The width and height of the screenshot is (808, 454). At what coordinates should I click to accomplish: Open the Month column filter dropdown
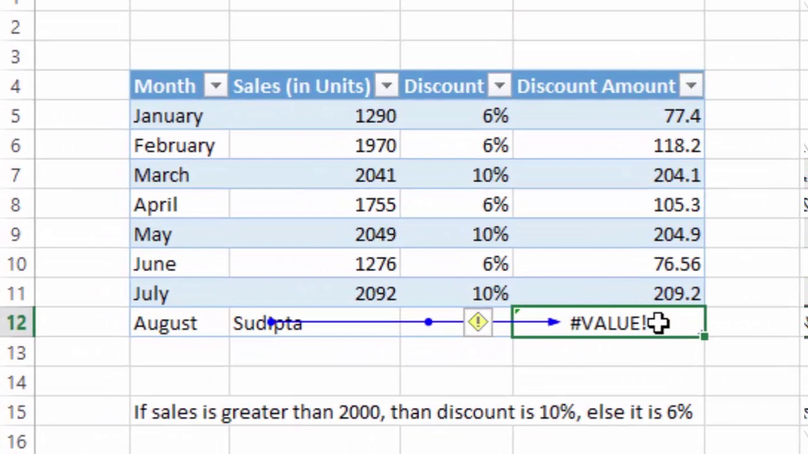[216, 86]
